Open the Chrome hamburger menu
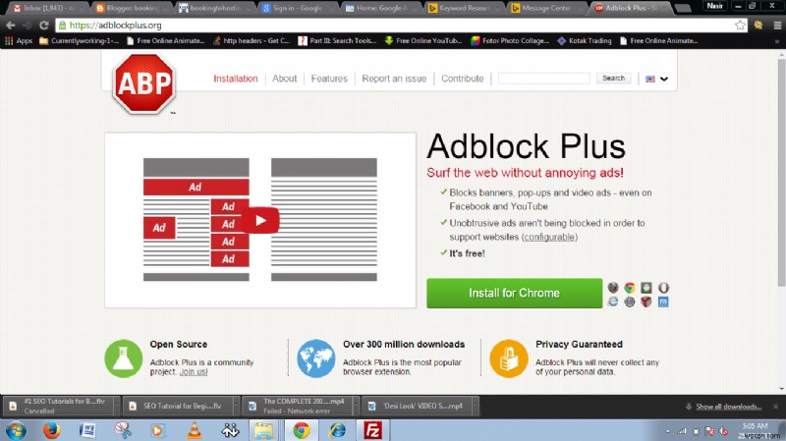This screenshot has height=441, width=786. 777,26
